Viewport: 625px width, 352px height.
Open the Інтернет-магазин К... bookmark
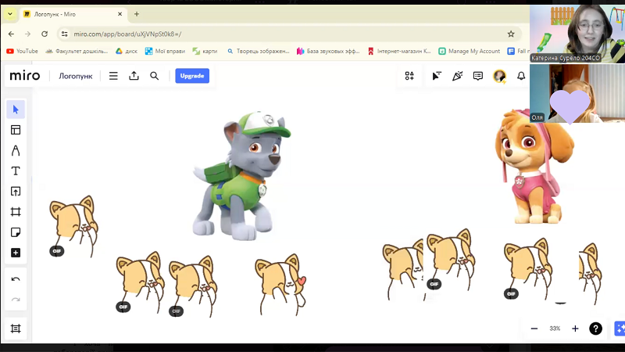pos(399,51)
